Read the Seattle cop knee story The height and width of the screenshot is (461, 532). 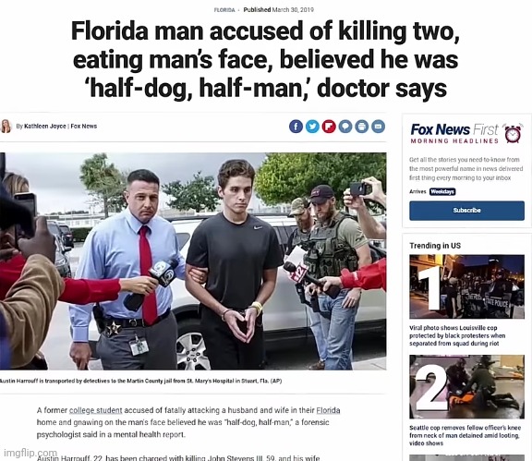pos(465,435)
